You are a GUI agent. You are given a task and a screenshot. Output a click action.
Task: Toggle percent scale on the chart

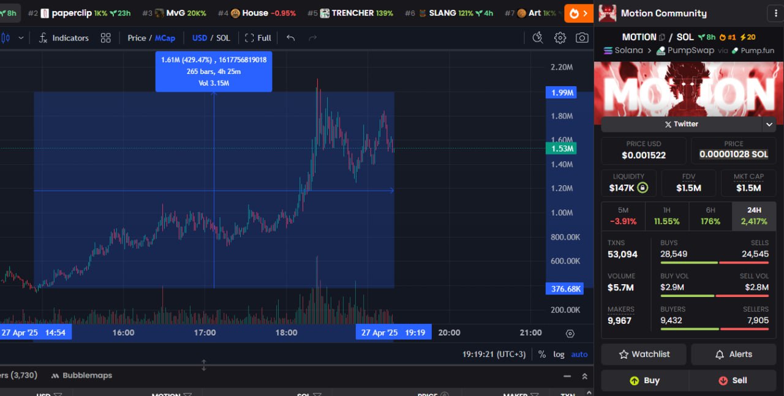542,354
